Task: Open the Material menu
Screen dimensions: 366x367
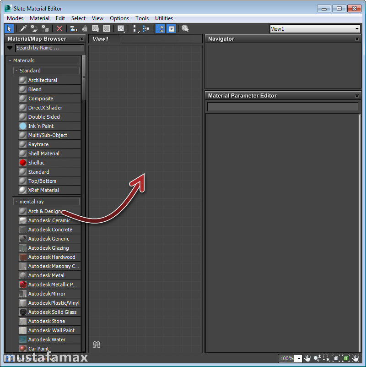Action: (39, 18)
